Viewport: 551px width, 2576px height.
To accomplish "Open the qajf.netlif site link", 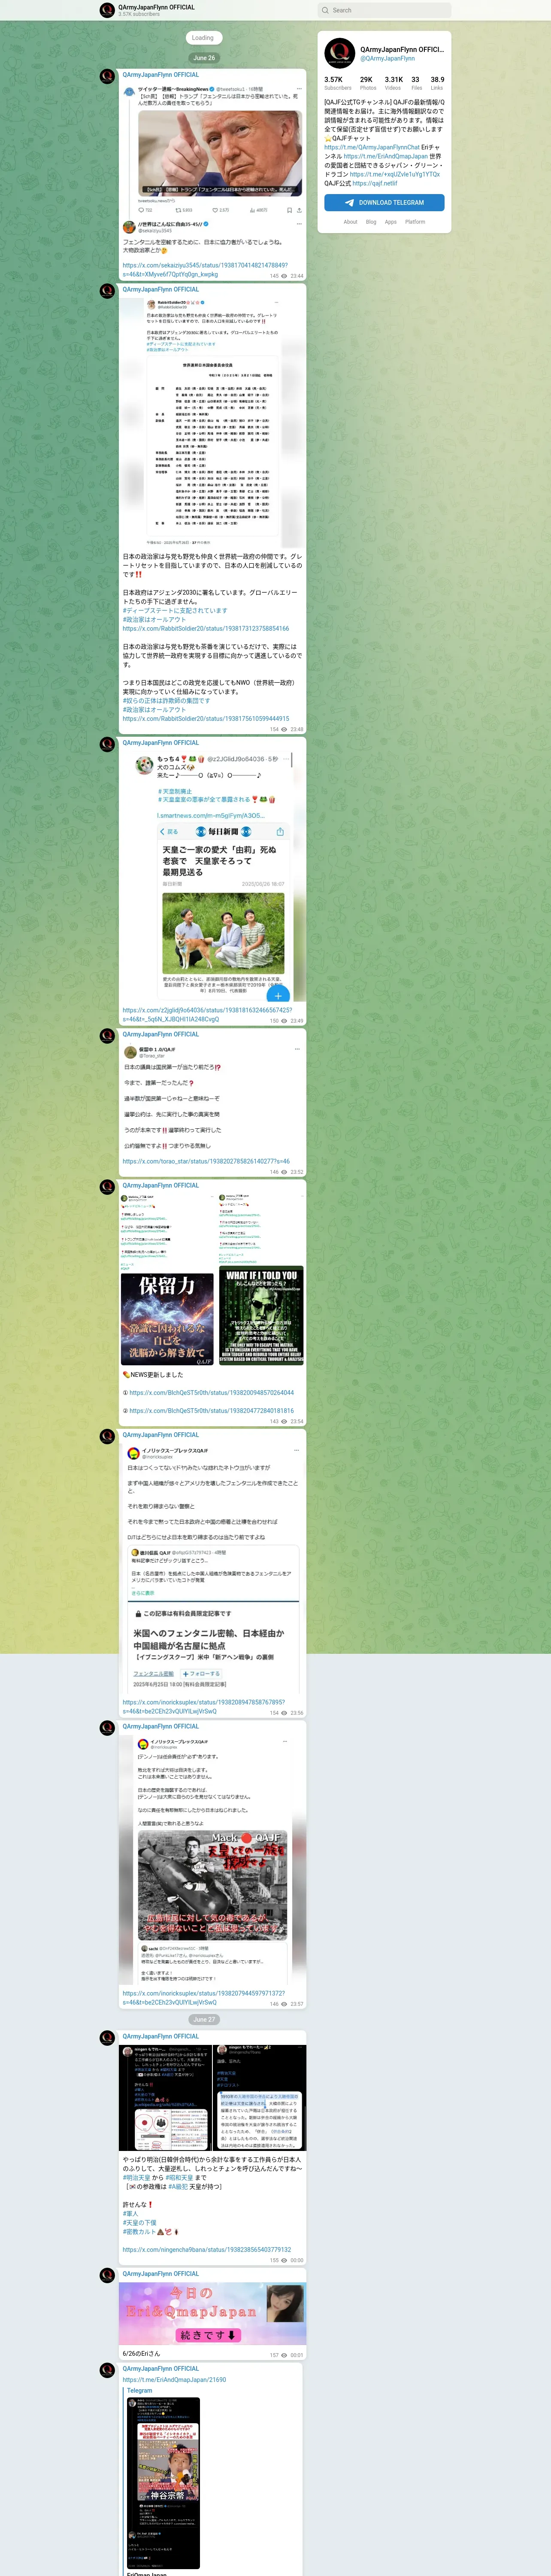I will coord(375,183).
